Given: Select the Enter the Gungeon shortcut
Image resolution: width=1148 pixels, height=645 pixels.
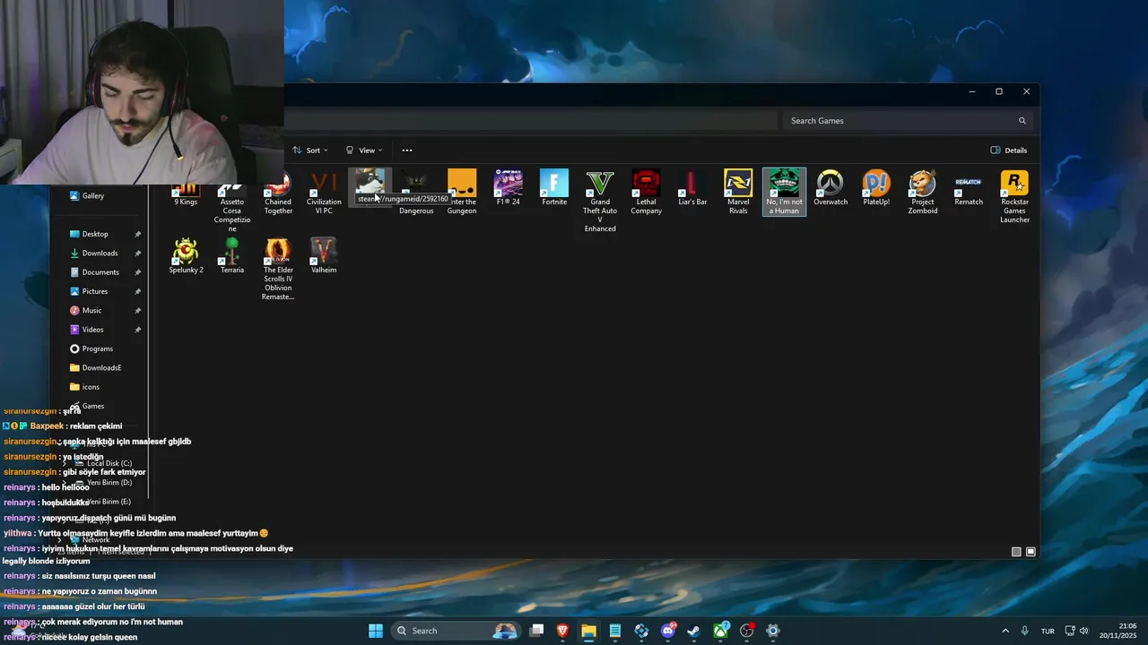Looking at the screenshot, I should point(462,191).
